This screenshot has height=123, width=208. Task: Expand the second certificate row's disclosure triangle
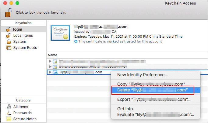click(x=50, y=67)
